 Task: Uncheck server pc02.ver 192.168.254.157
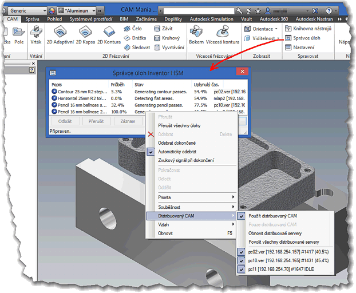[x=288, y=252]
